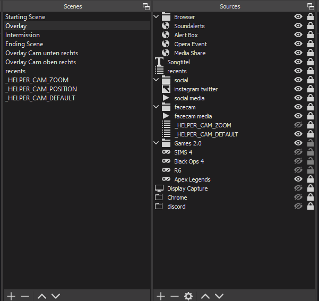Image resolution: width=319 pixels, height=301 pixels.
Task: Collapse the social group folder
Action: (156, 80)
